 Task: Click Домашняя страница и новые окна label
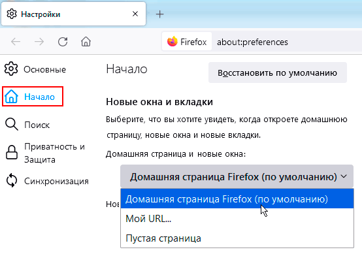(176, 153)
